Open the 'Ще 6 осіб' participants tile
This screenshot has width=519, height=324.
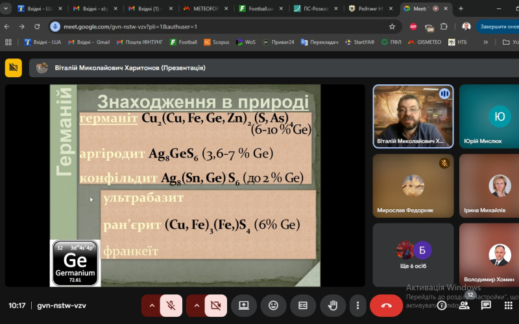(x=413, y=255)
